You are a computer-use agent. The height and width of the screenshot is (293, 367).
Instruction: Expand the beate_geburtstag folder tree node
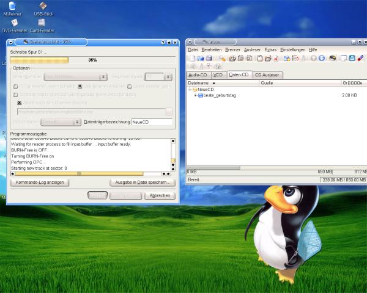(x=195, y=95)
